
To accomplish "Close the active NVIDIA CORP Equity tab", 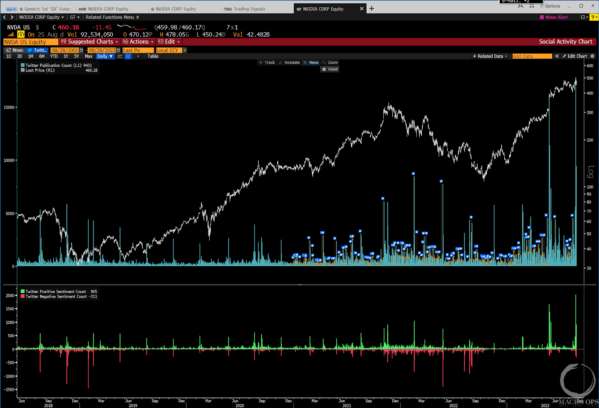I will coord(362,9).
